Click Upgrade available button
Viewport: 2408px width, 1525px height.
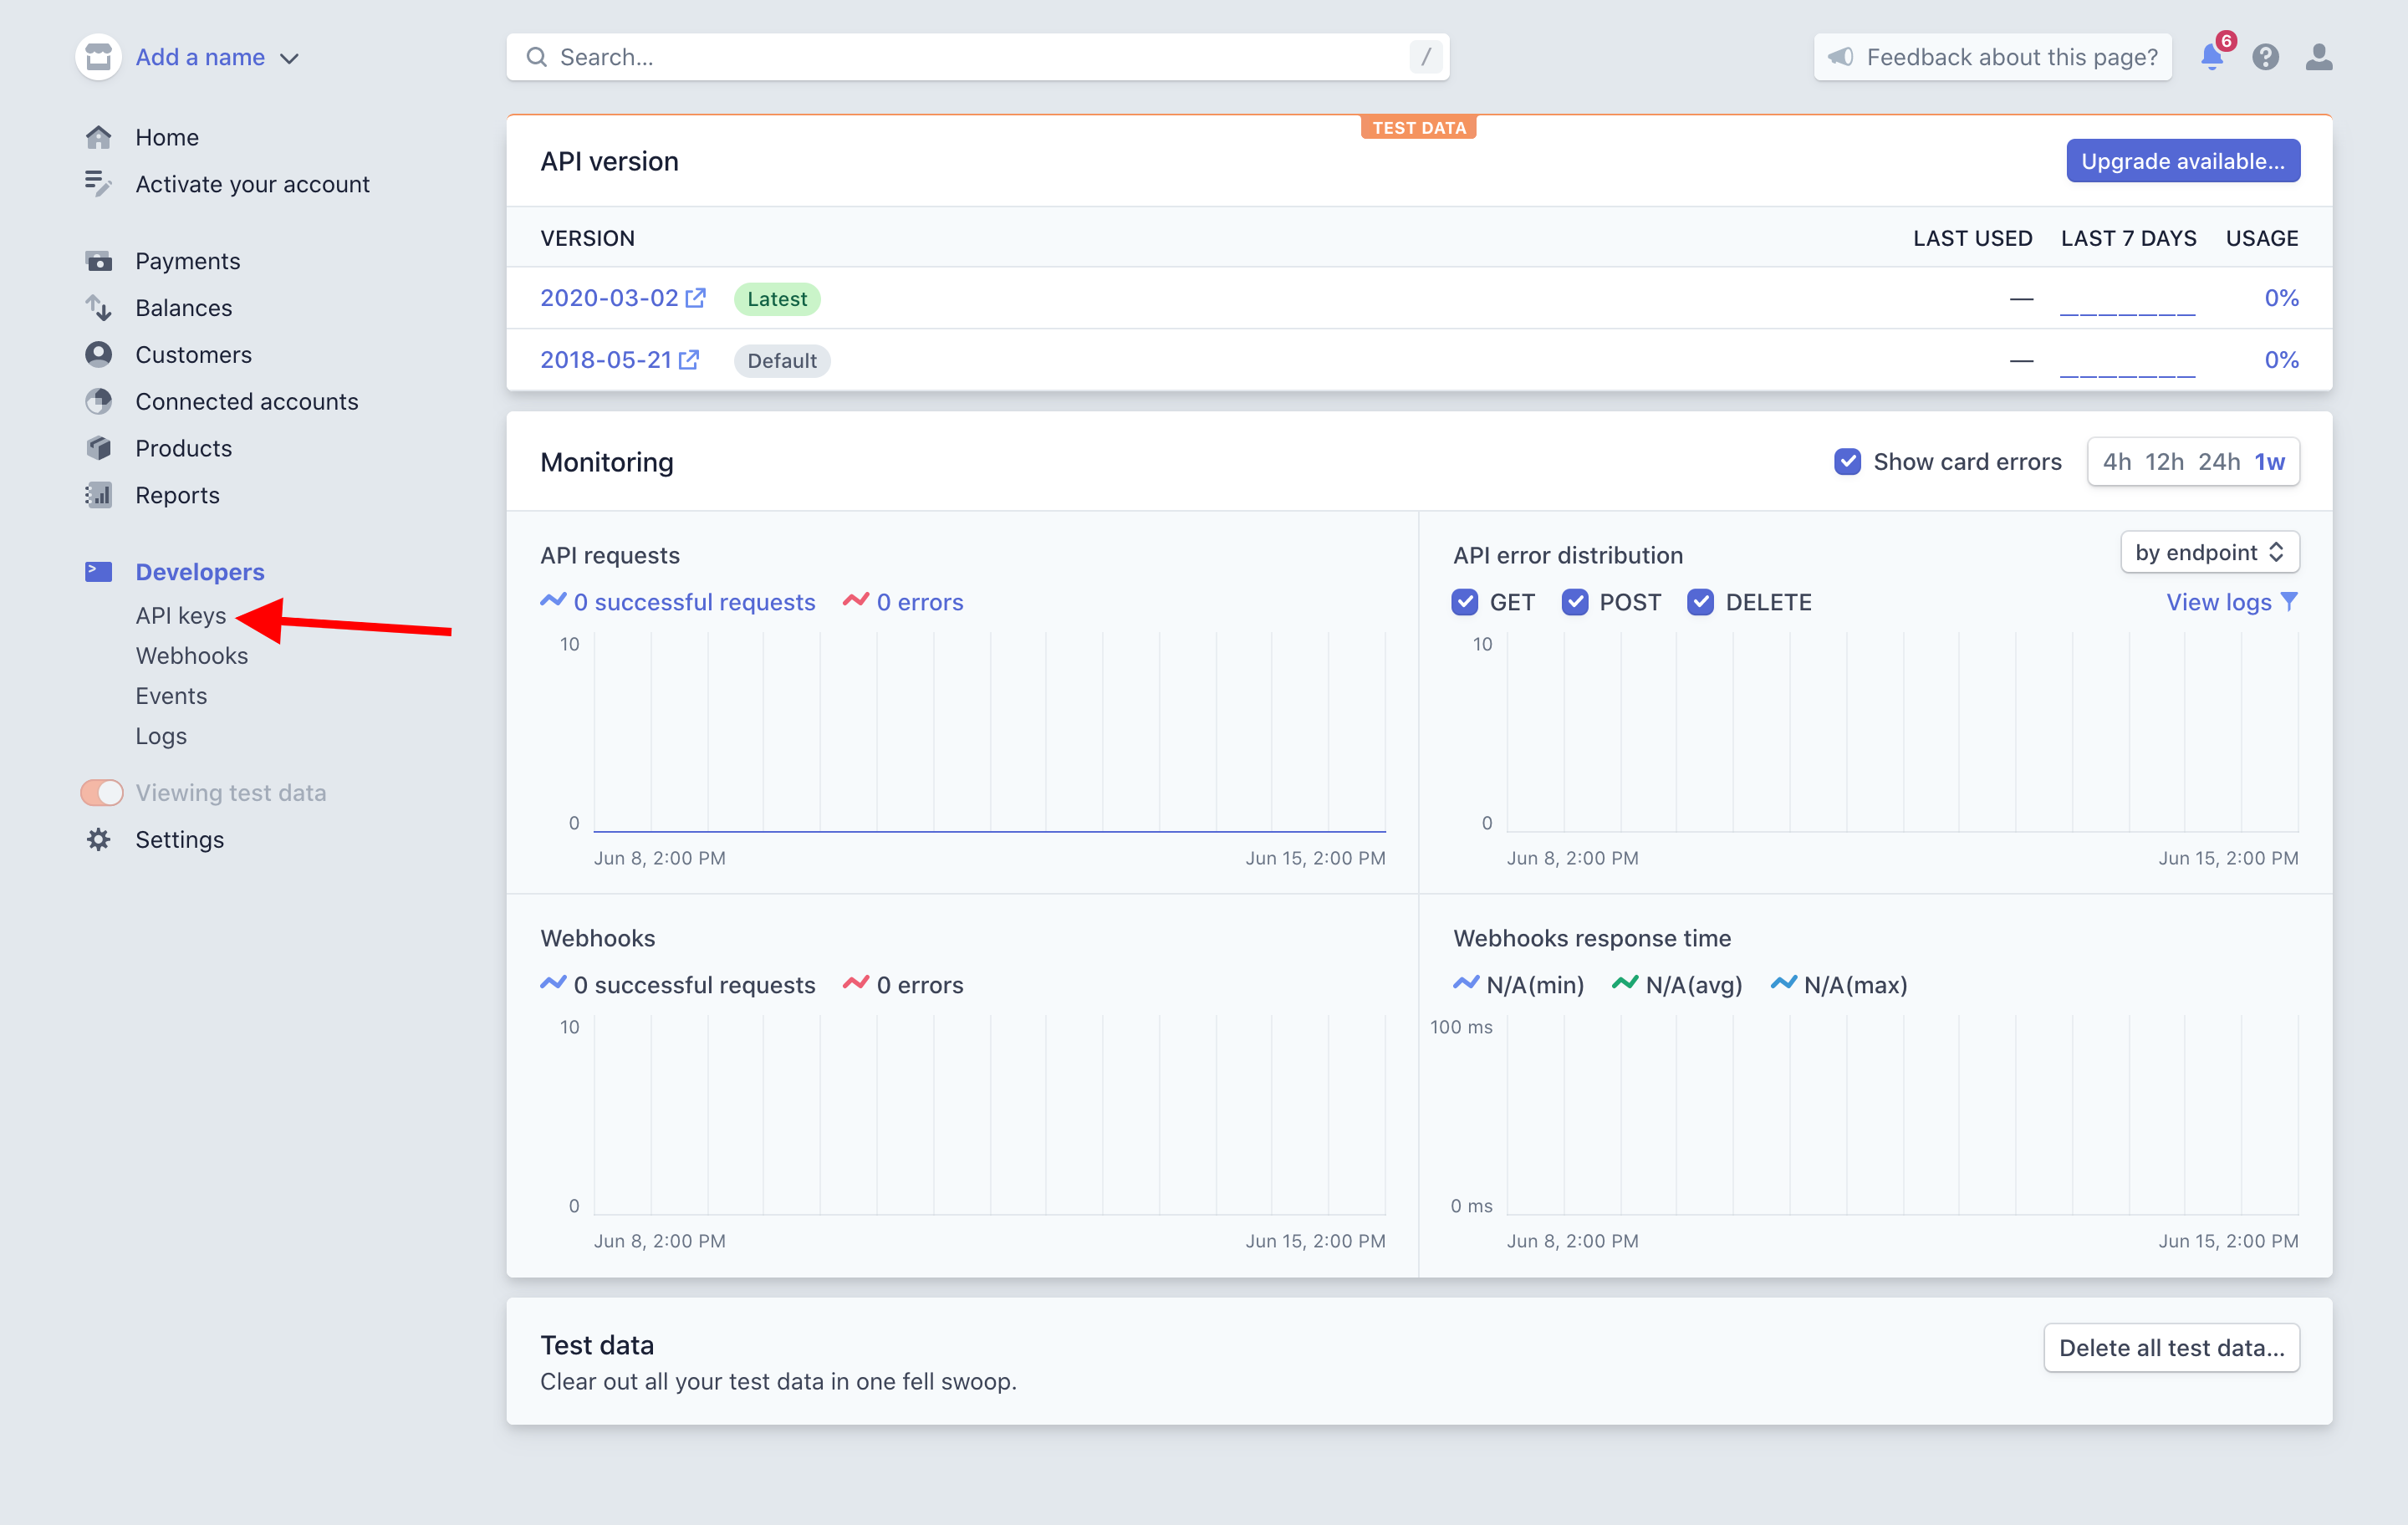[2183, 161]
